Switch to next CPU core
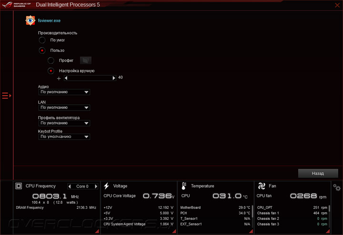 pyautogui.click(x=96, y=186)
